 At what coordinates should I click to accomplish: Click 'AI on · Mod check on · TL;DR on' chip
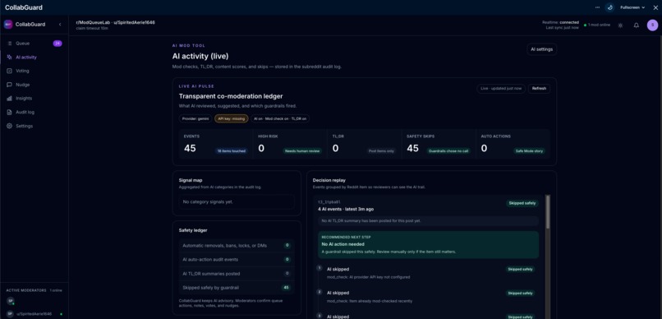tap(280, 118)
